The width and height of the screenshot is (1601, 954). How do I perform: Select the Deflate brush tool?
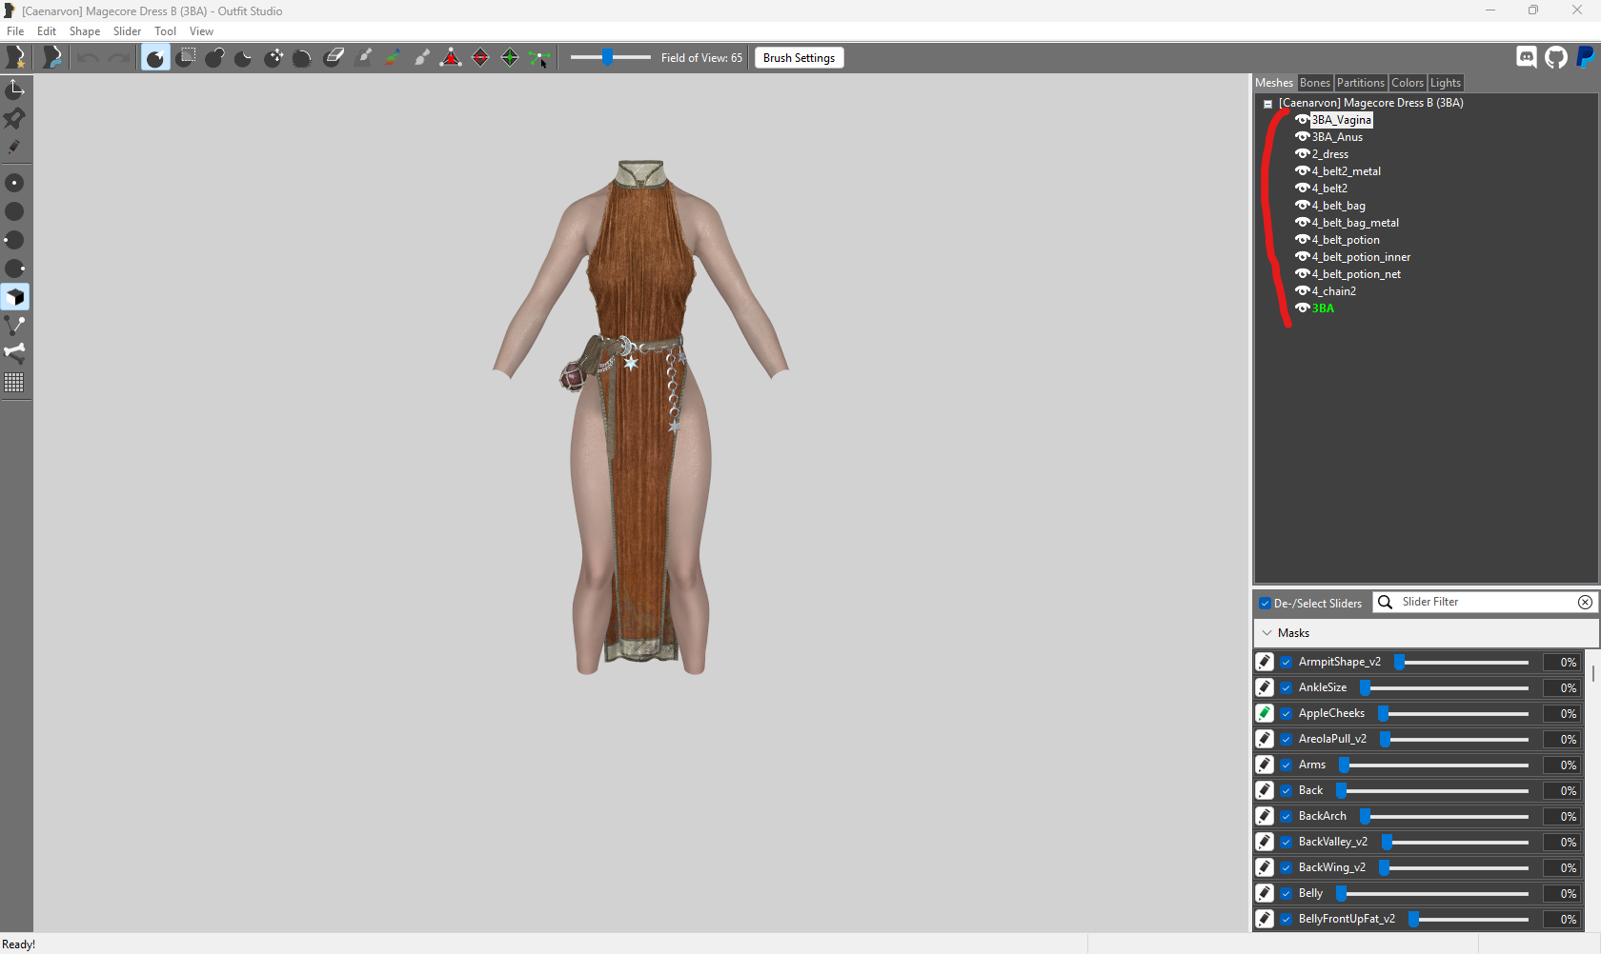point(244,58)
